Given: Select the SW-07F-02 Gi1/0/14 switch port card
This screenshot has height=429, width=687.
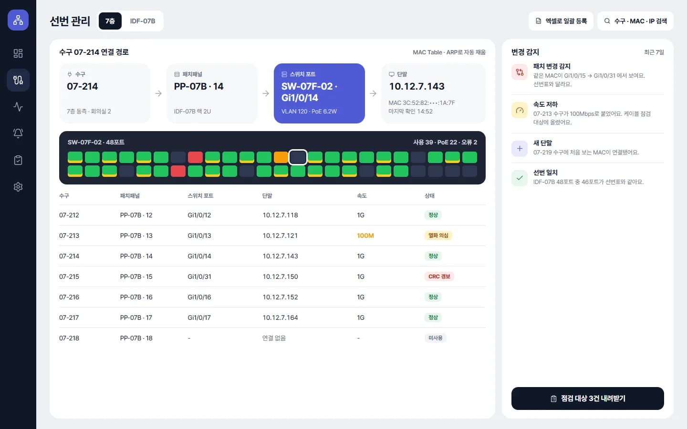Looking at the screenshot, I should [x=319, y=93].
